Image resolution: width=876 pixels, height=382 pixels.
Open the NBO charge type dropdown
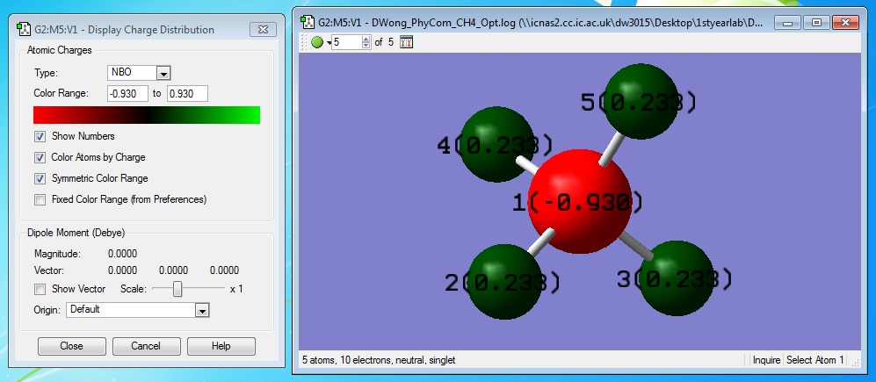(x=163, y=73)
